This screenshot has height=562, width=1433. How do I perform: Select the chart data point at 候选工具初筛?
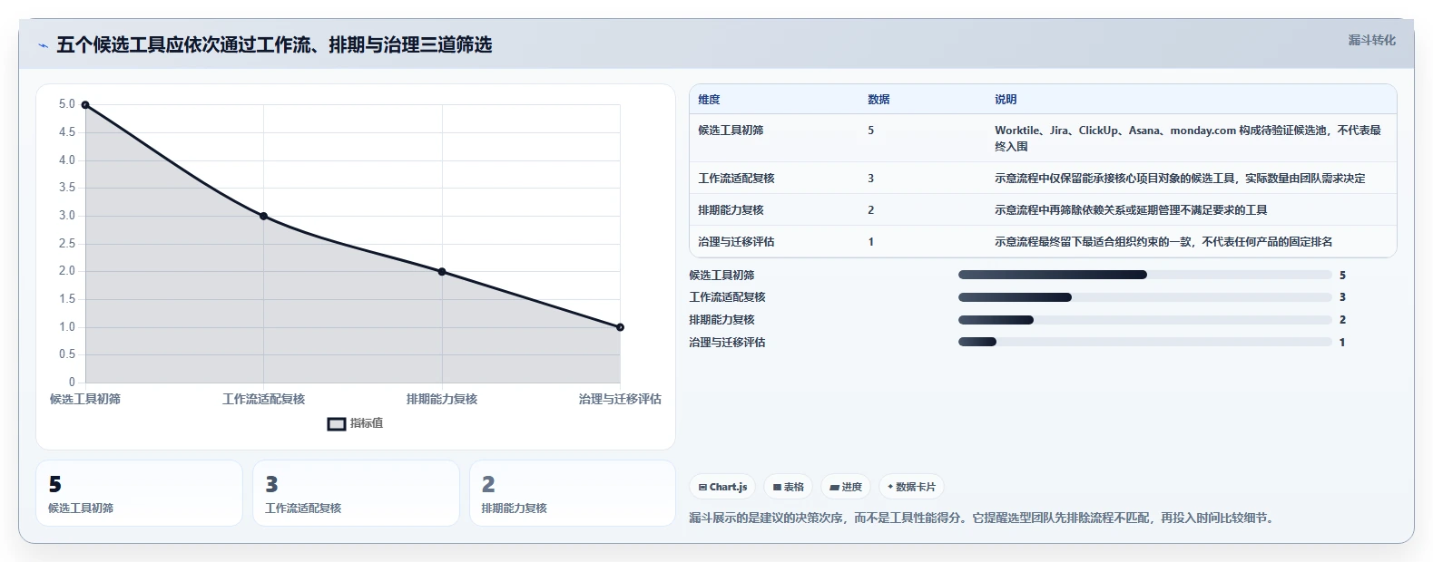[85, 105]
